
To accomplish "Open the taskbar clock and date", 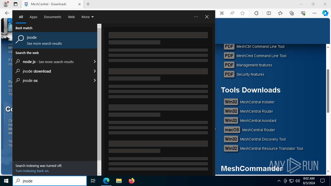I will (x=309, y=181).
